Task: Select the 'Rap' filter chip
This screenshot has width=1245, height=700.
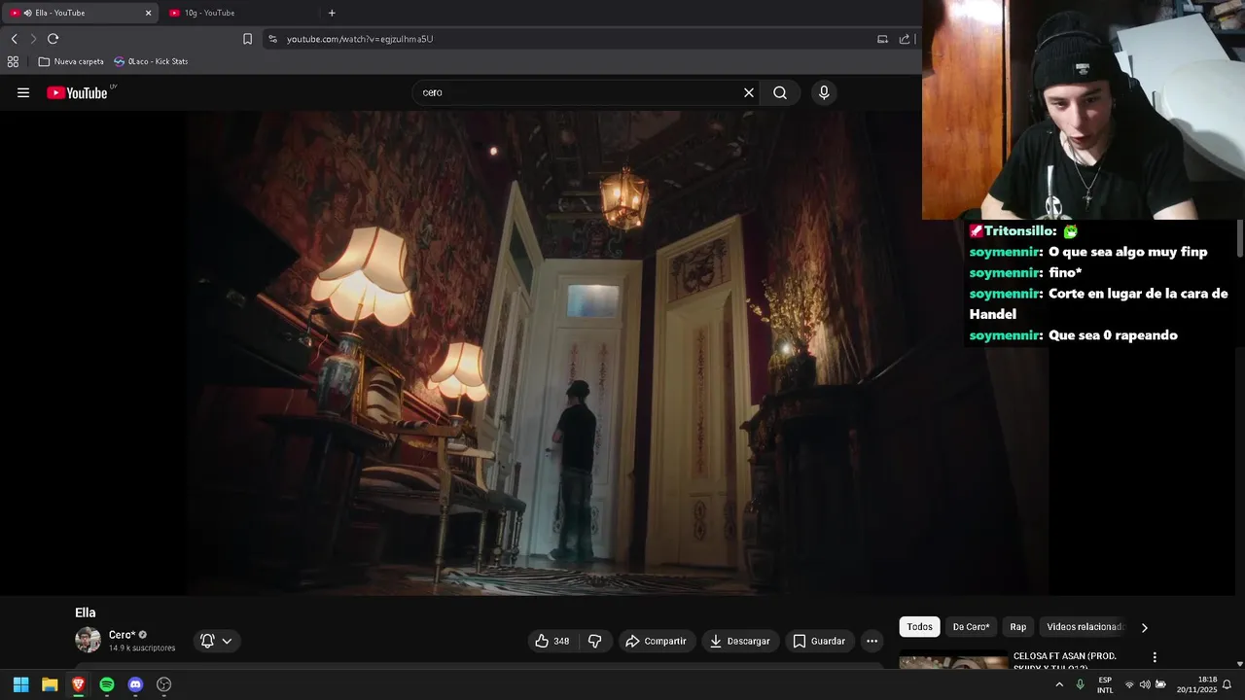Action: click(x=1018, y=627)
